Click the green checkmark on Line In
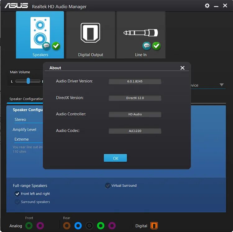The image size is (233, 232). coord(157,46)
